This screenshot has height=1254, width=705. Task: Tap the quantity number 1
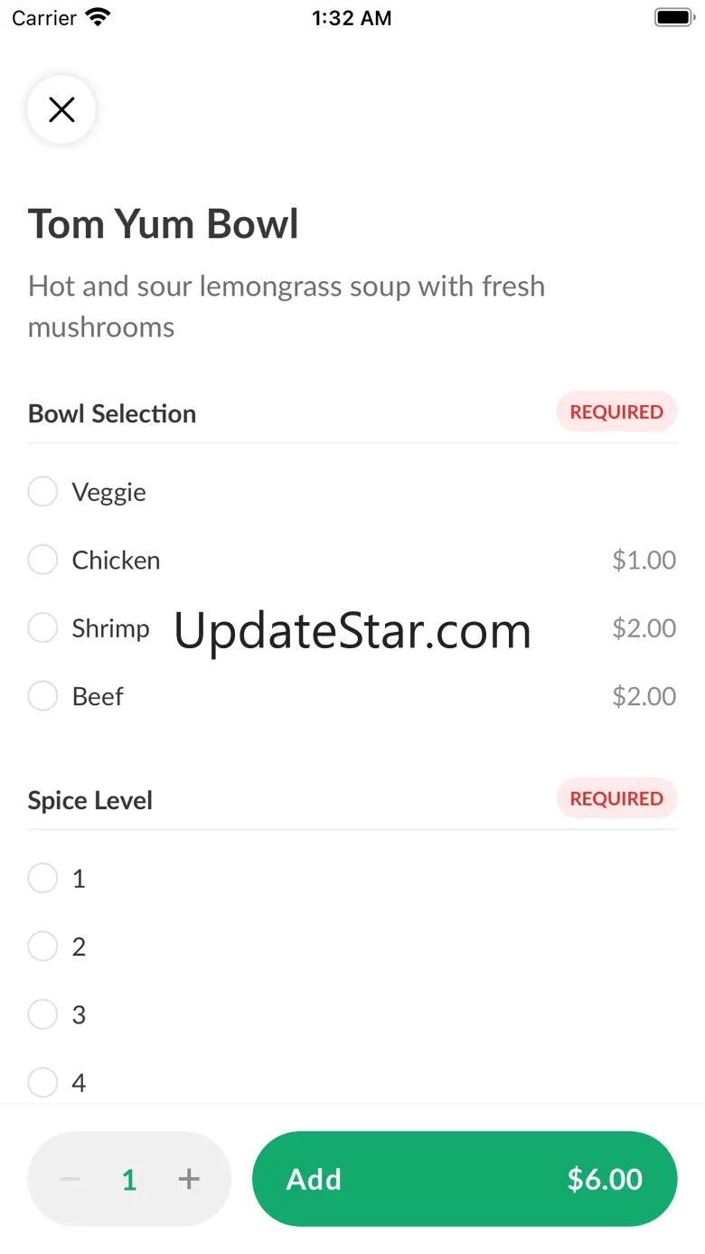[129, 1180]
